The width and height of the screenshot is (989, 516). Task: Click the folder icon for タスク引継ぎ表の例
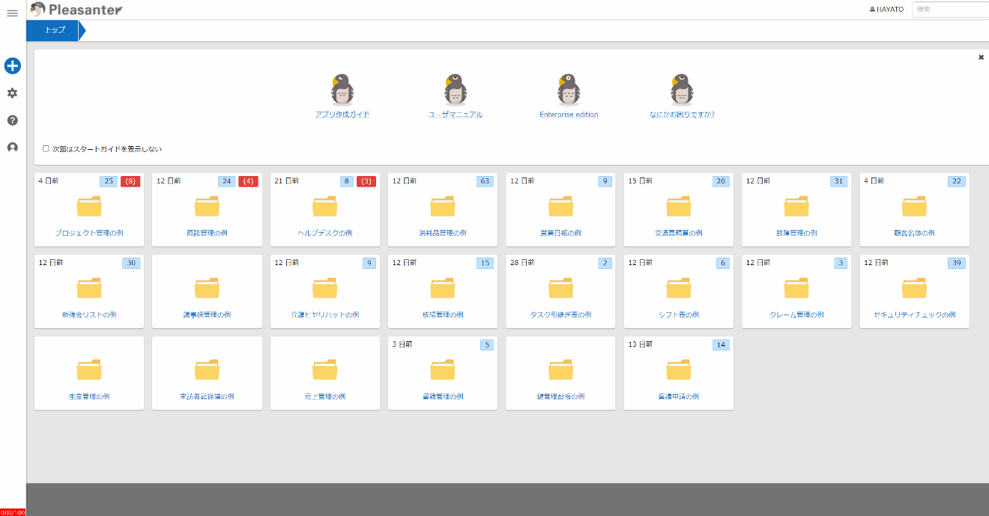(561, 288)
